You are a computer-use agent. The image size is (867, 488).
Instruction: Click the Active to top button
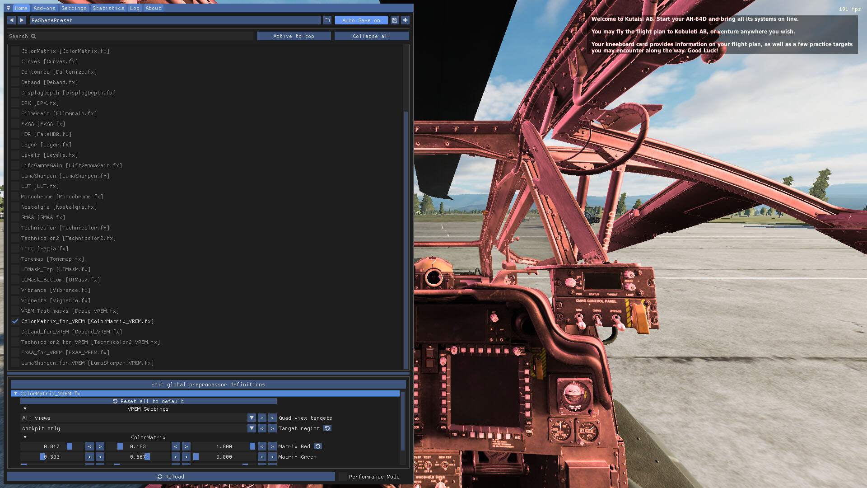(294, 36)
